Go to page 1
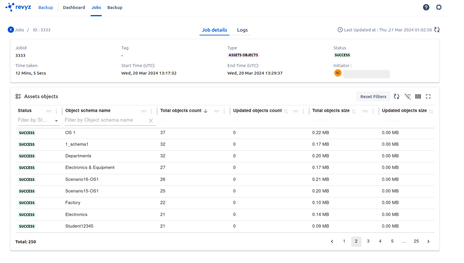464x263 pixels. coord(344,241)
